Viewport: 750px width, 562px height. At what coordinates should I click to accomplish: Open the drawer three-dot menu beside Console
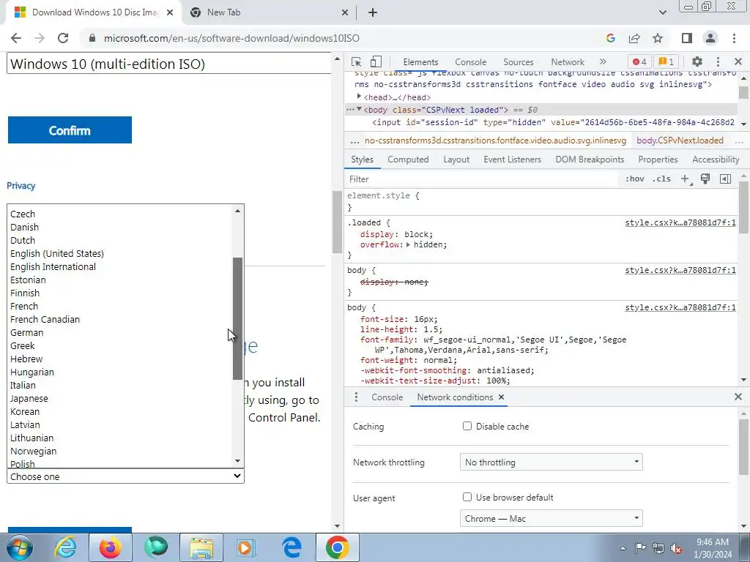pyautogui.click(x=356, y=397)
